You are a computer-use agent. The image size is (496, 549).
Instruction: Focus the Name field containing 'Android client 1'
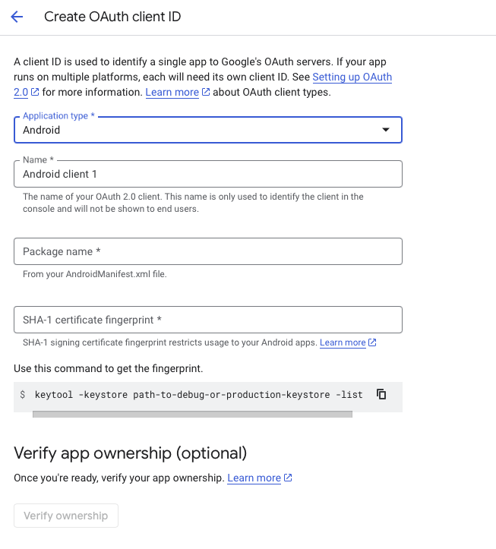click(207, 174)
